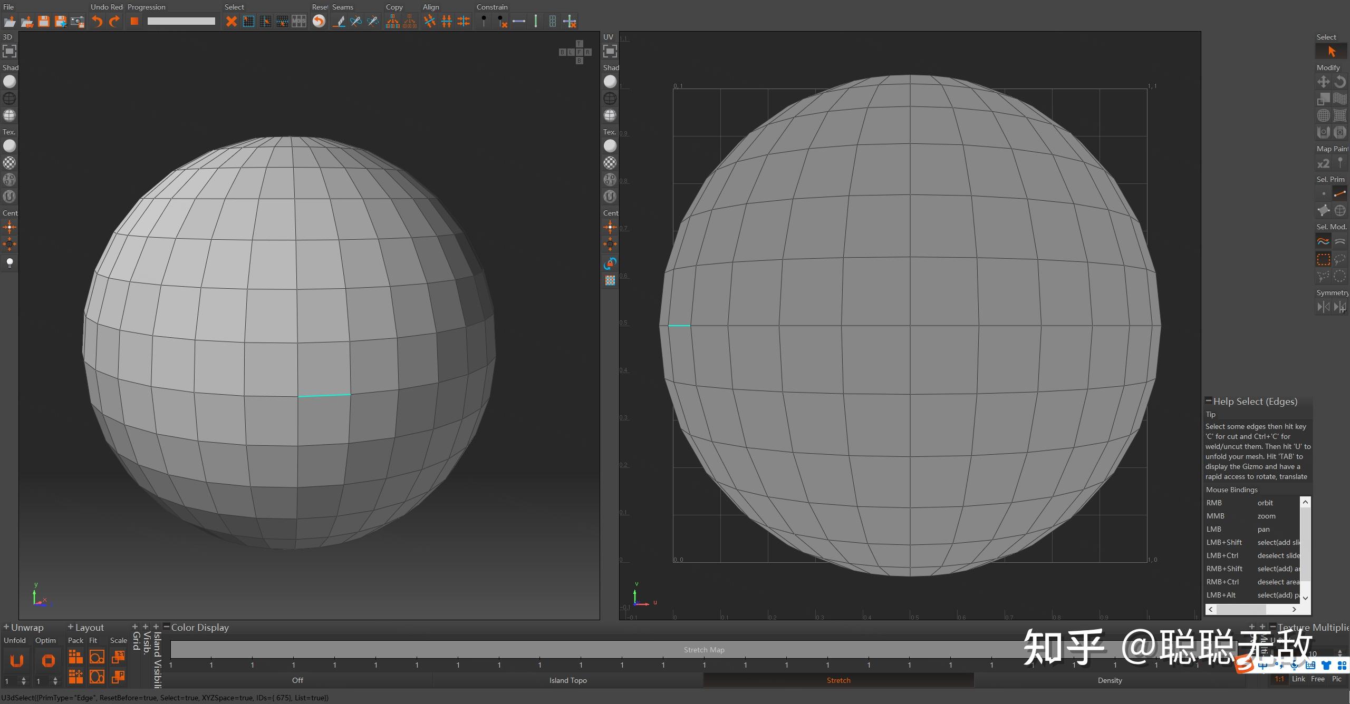Click the Density display button
1350x704 pixels.
coord(1110,680)
